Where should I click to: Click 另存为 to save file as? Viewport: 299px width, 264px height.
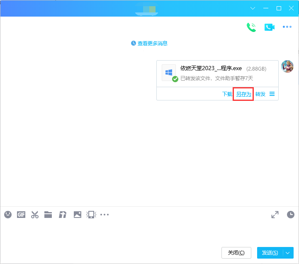(x=243, y=94)
